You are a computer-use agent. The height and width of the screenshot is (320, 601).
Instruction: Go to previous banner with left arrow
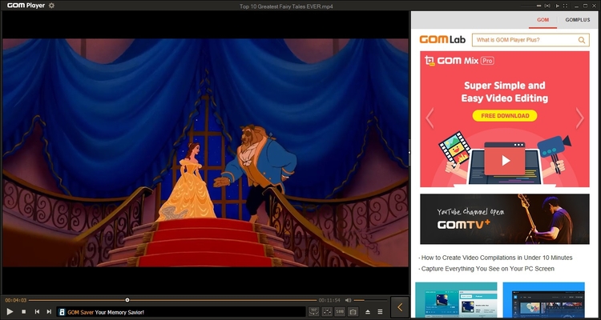(430, 118)
